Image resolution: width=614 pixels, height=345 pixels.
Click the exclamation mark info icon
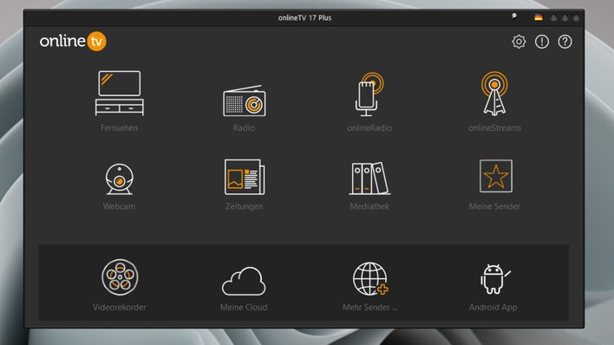tap(542, 42)
